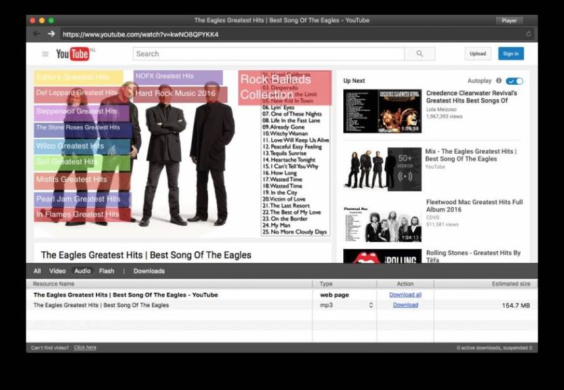Select the Video filter tab
This screenshot has width=564, height=390.
[x=58, y=271]
